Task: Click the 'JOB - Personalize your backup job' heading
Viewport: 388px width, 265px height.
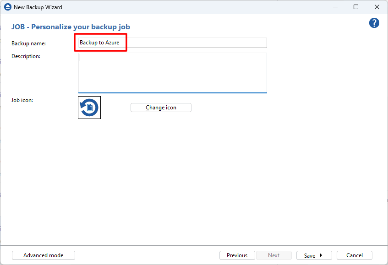Action: pos(71,27)
